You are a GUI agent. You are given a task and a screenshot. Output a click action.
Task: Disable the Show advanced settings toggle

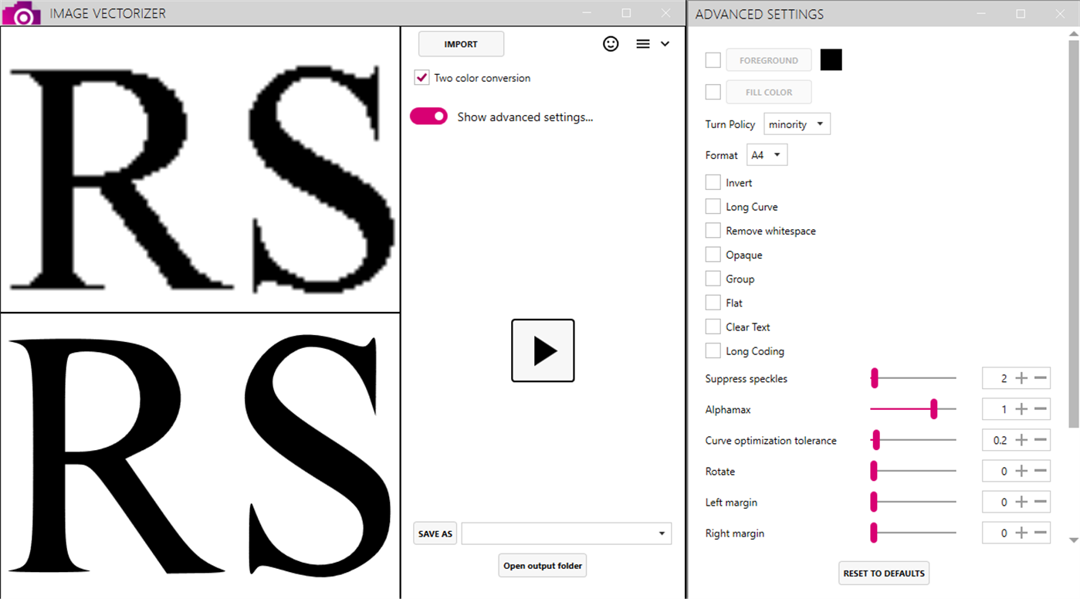click(428, 116)
